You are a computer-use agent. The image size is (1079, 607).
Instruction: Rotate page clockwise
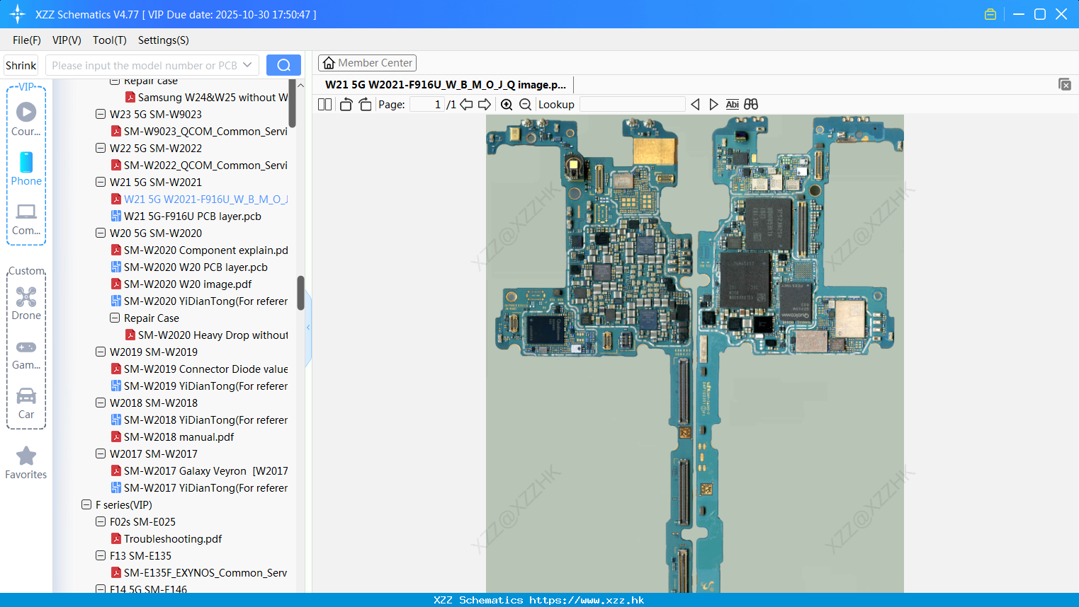coord(365,105)
